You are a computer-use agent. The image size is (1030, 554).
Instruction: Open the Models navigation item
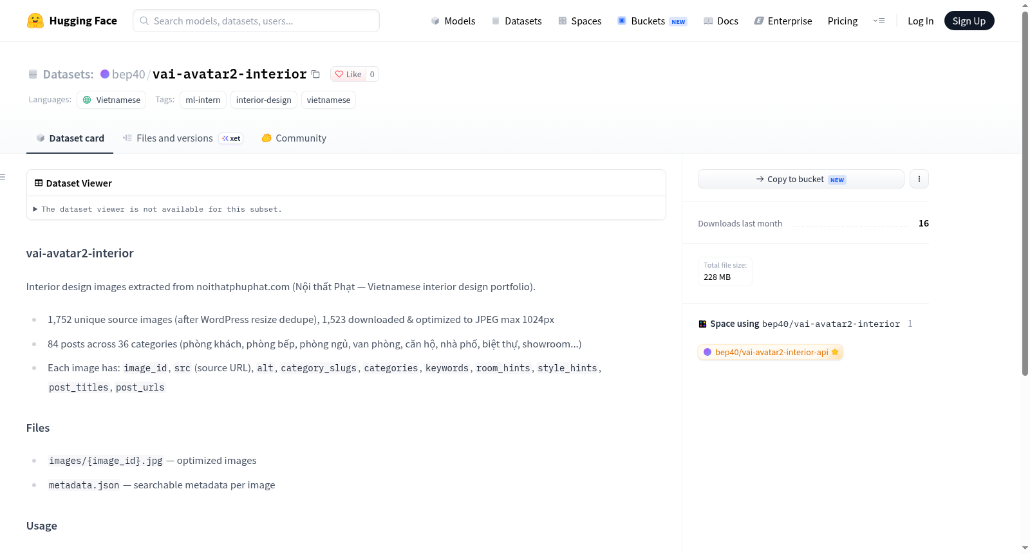pos(453,21)
